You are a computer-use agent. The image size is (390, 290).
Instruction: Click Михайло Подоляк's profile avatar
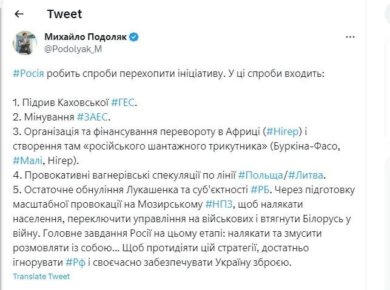(25, 42)
